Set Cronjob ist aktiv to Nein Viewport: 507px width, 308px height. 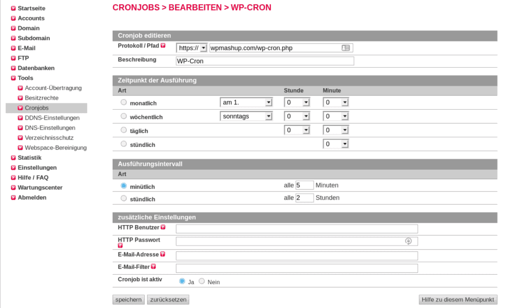(x=202, y=281)
